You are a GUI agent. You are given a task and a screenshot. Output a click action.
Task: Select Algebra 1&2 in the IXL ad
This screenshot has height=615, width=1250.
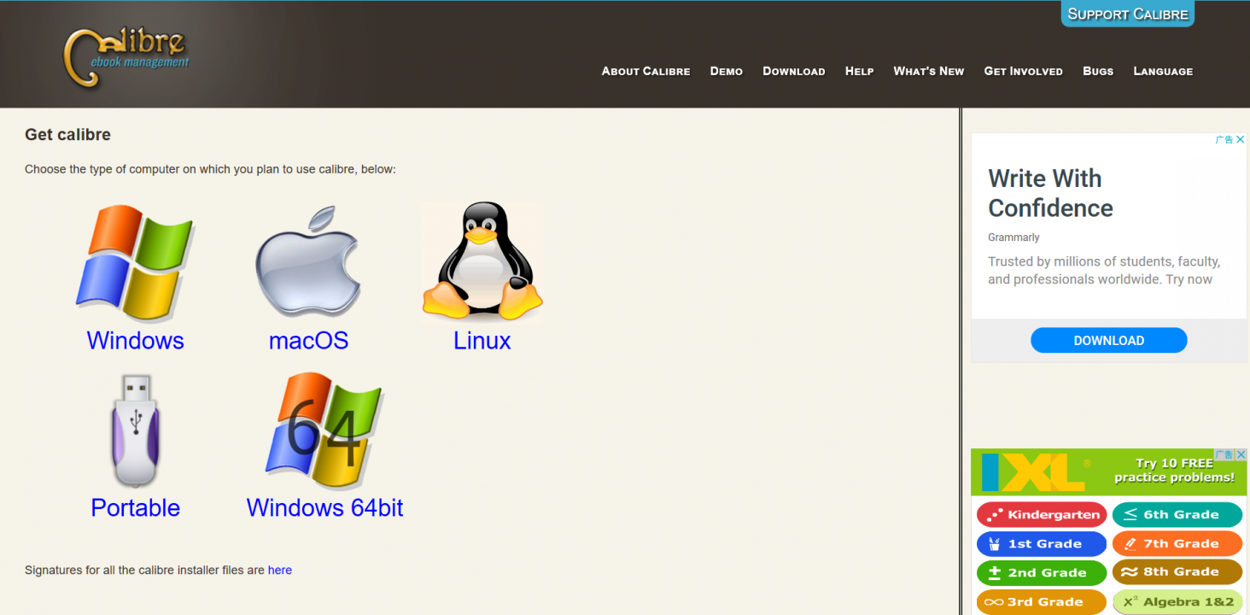click(1177, 602)
